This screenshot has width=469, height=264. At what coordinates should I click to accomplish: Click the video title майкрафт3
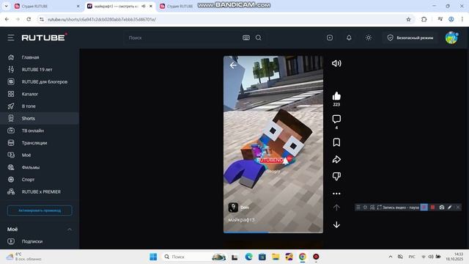tap(241, 220)
